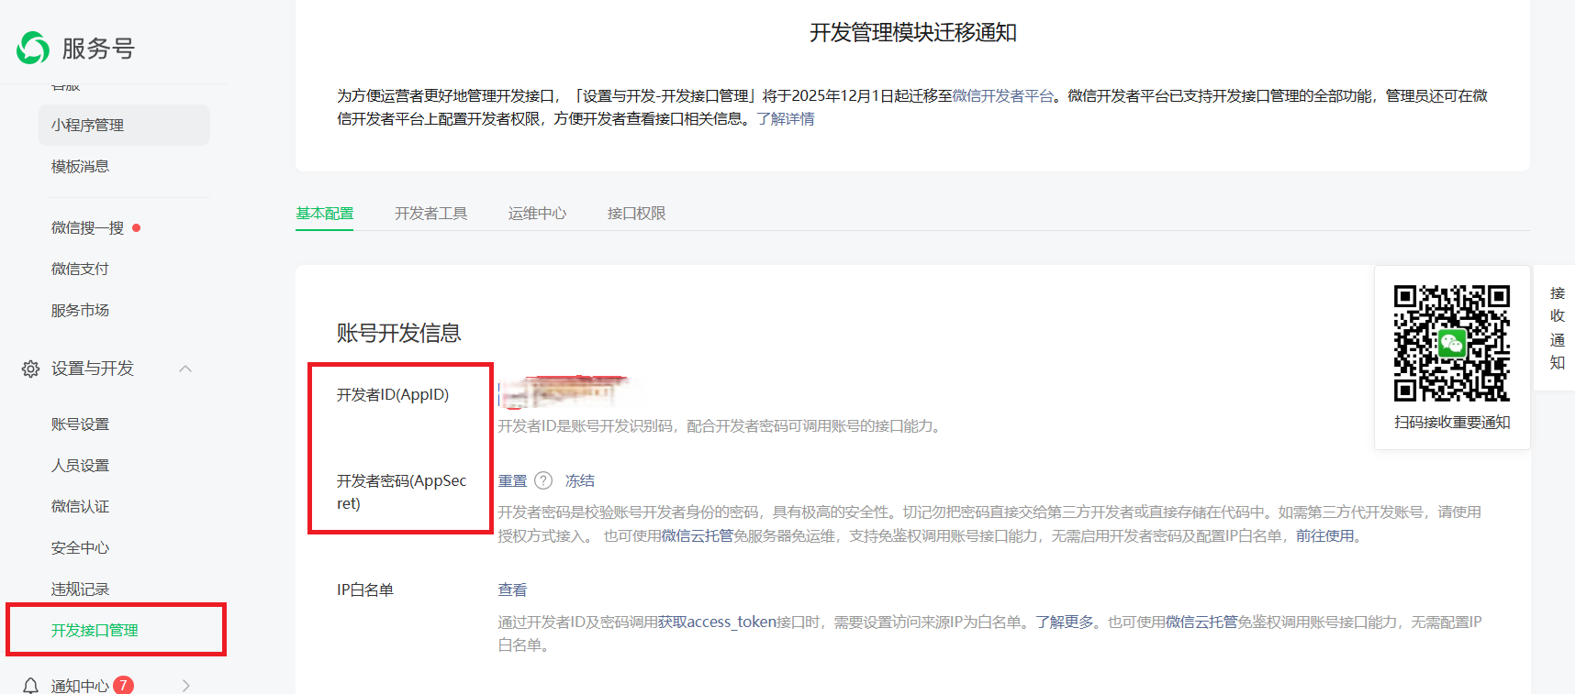Open the 微信开发者平台 link in the notice
Image resolution: width=1575 pixels, height=694 pixels.
(x=1002, y=95)
